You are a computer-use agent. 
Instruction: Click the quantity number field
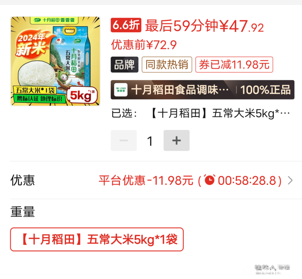pos(150,141)
